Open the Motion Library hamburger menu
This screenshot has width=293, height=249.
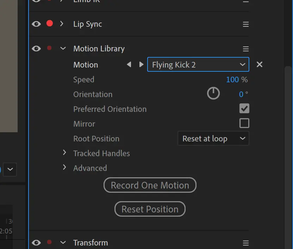pyautogui.click(x=245, y=49)
